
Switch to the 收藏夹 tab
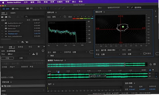[x=13, y=13]
